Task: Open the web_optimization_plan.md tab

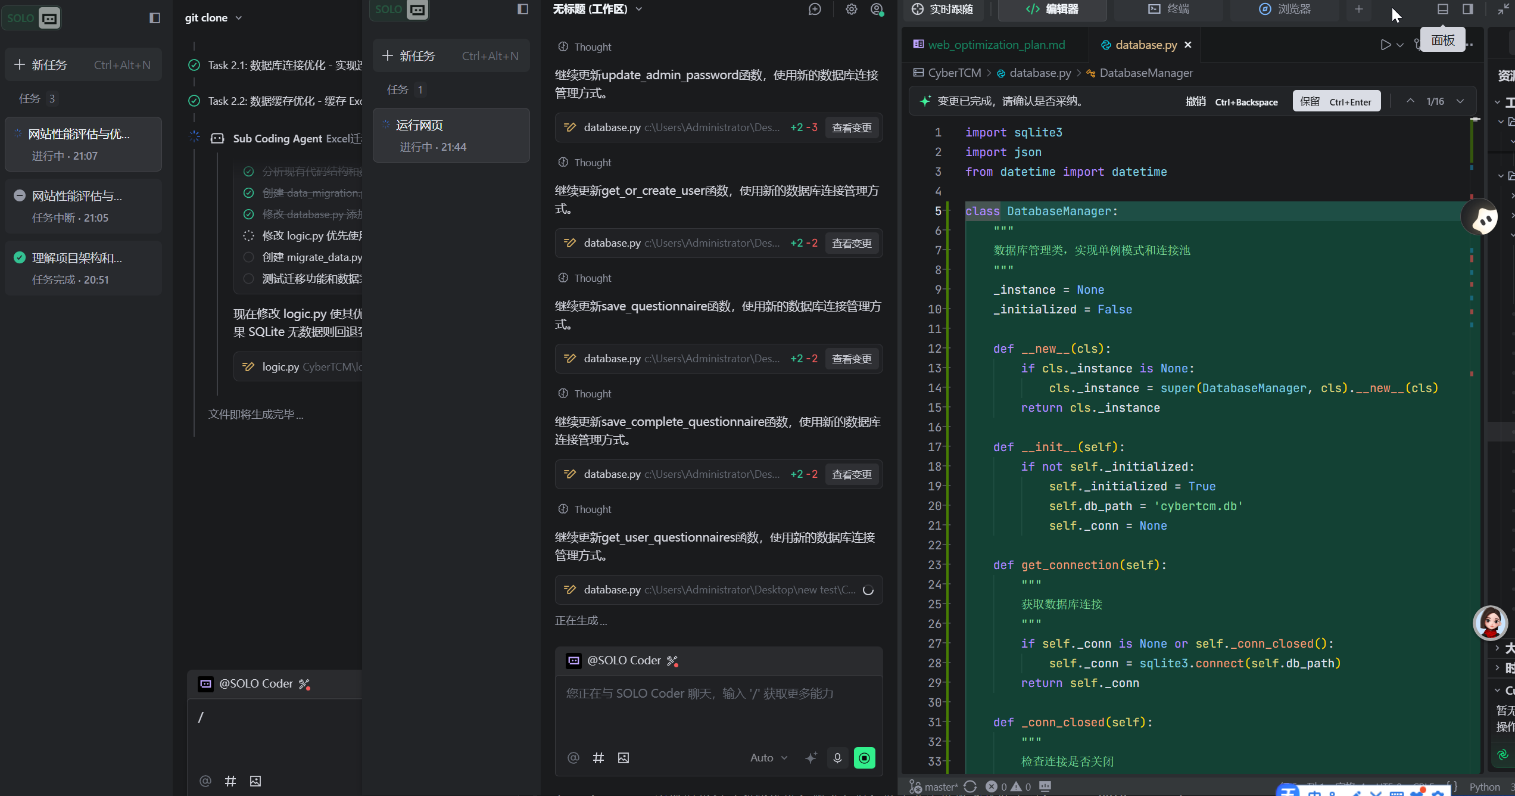Action: coord(997,45)
